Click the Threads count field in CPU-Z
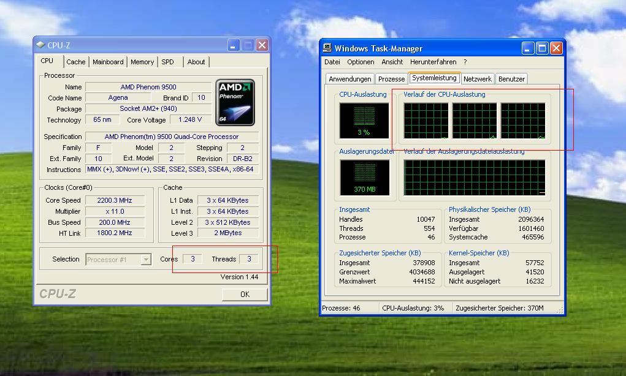Screen dimensions: 626x376 [x=249, y=259]
